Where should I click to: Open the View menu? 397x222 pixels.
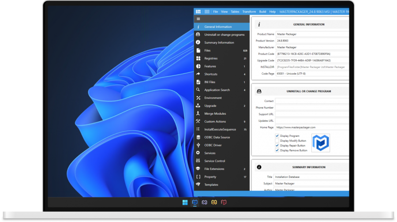pos(225,11)
